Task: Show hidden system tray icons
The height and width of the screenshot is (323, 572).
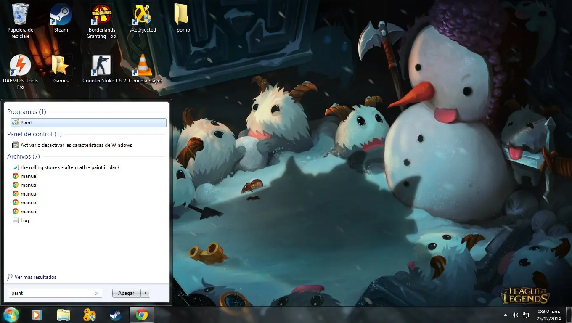Action: coord(505,315)
